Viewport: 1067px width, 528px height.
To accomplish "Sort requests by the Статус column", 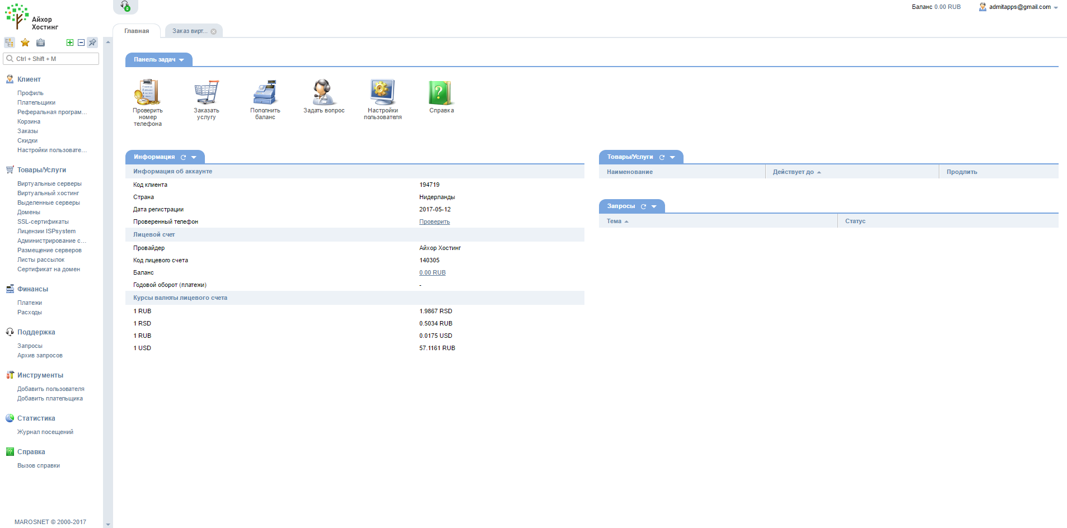I will (x=948, y=221).
